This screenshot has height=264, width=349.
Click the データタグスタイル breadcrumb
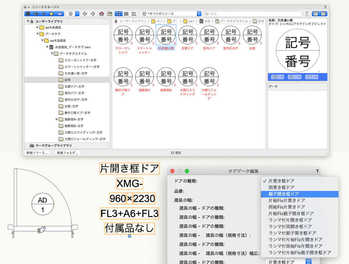point(232,21)
